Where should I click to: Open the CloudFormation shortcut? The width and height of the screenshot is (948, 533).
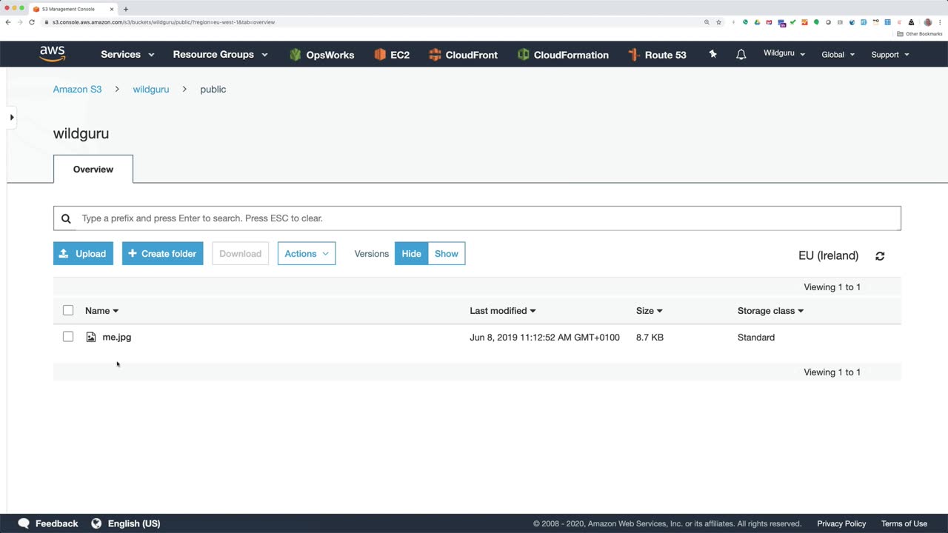(x=563, y=55)
